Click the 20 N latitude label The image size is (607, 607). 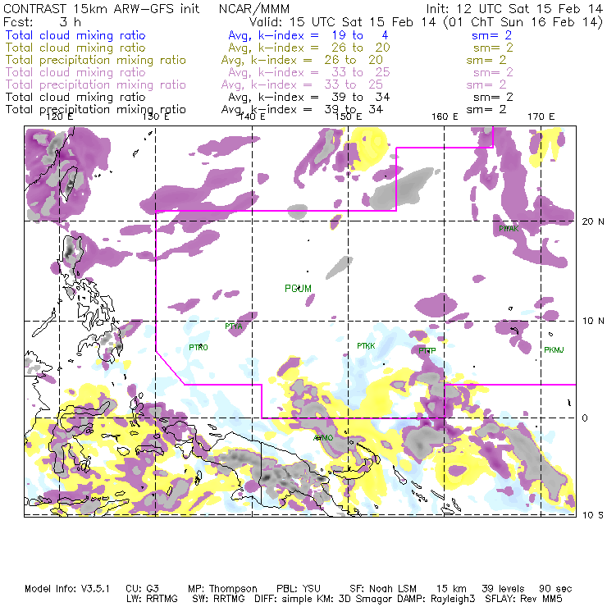tap(593, 221)
